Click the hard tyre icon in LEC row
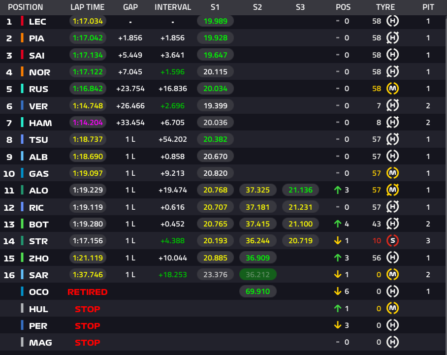Image resolution: width=447 pixels, height=355 pixels. (392, 21)
